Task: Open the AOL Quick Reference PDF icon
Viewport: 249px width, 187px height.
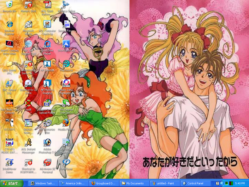Action: point(47,5)
